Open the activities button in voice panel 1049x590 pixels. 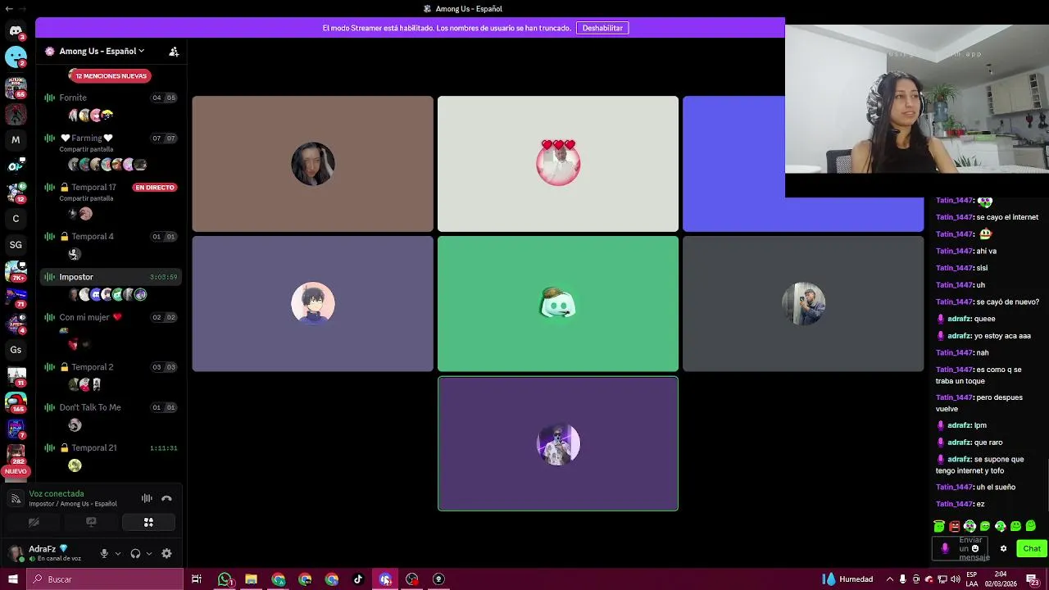pyautogui.click(x=148, y=522)
